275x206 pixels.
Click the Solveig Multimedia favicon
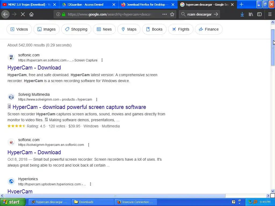pos(11,97)
